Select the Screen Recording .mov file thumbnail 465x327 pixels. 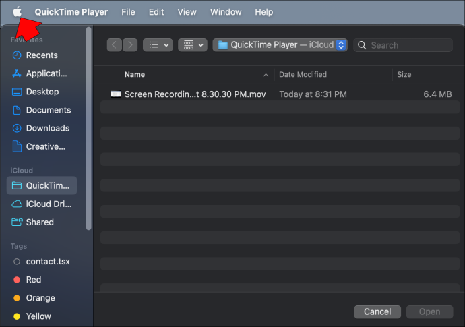point(116,94)
